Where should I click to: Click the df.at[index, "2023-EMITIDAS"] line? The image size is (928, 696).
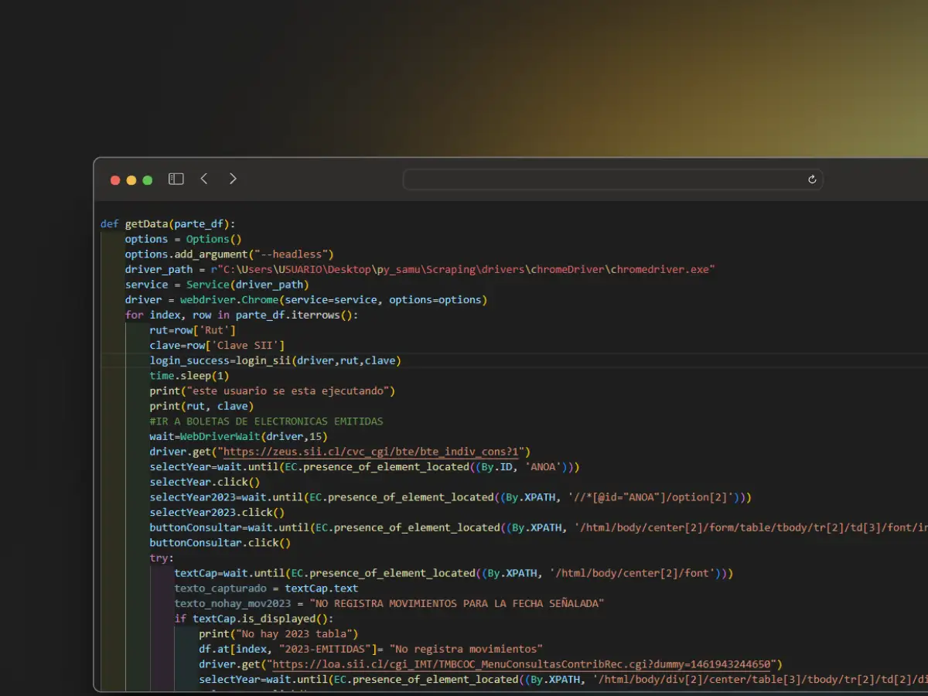coord(370,648)
